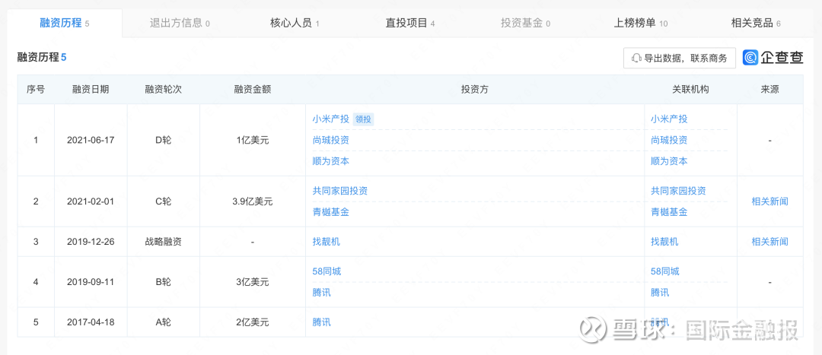Switch to the 退出方信息 tab
Screen dimensions: 822x355
pyautogui.click(x=180, y=23)
